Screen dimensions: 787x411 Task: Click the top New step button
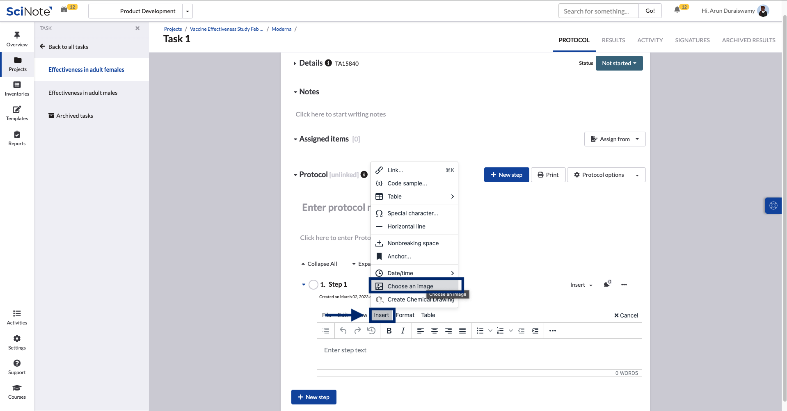506,175
